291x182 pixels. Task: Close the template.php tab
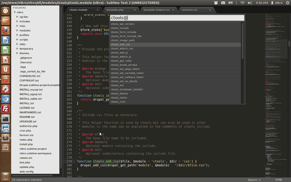(x=135, y=10)
